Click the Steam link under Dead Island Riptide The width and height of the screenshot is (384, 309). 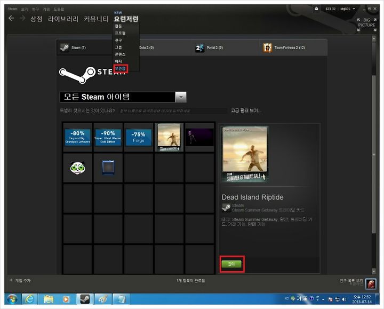tap(238, 205)
